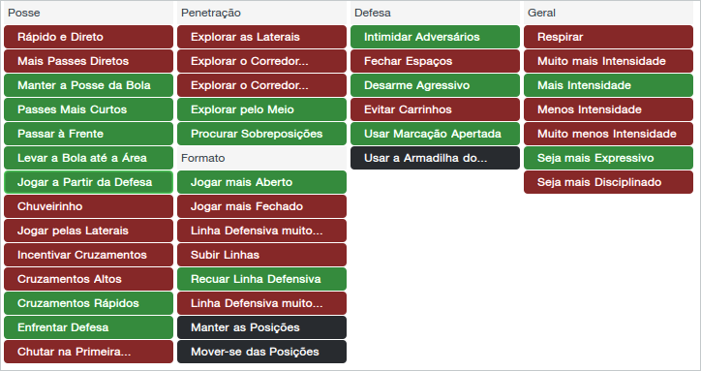Toggle Intimidar Adversários
Viewport: 701px width, 371px height.
[435, 37]
